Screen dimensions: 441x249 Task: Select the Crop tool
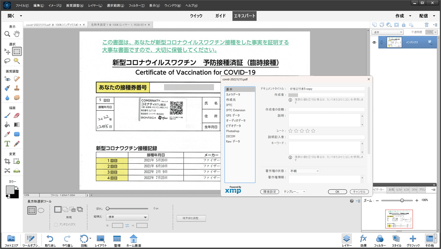click(7, 161)
